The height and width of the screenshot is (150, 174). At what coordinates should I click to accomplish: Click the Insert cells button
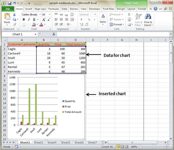(116, 15)
